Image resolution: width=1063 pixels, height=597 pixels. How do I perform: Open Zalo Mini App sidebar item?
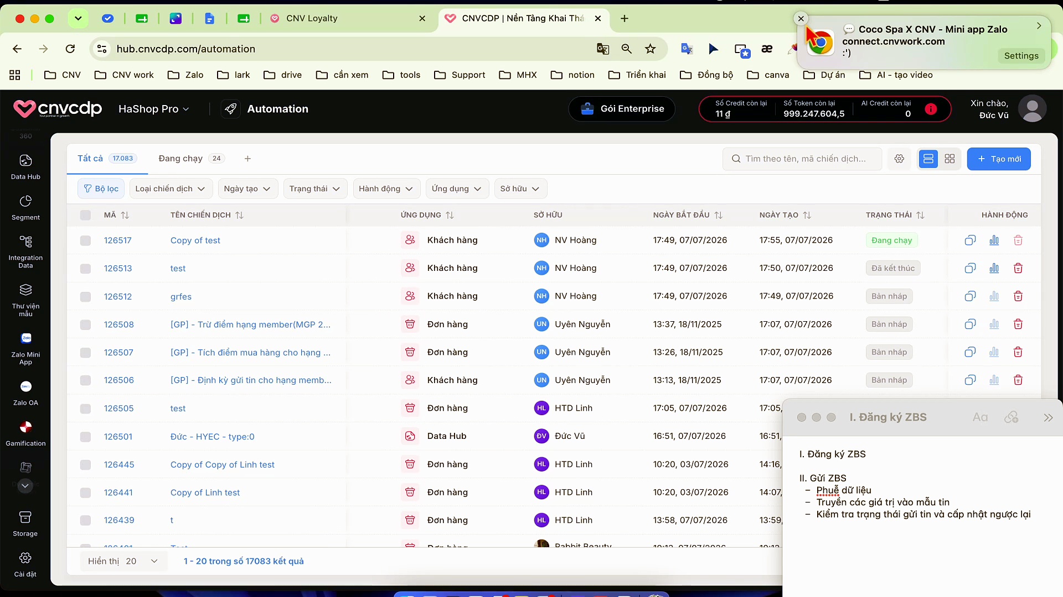[25, 349]
